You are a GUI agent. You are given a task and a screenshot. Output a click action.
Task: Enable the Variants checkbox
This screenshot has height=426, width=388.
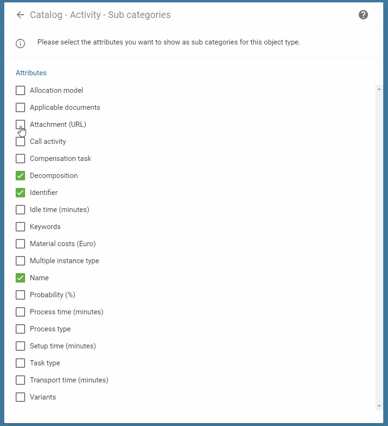(20, 397)
